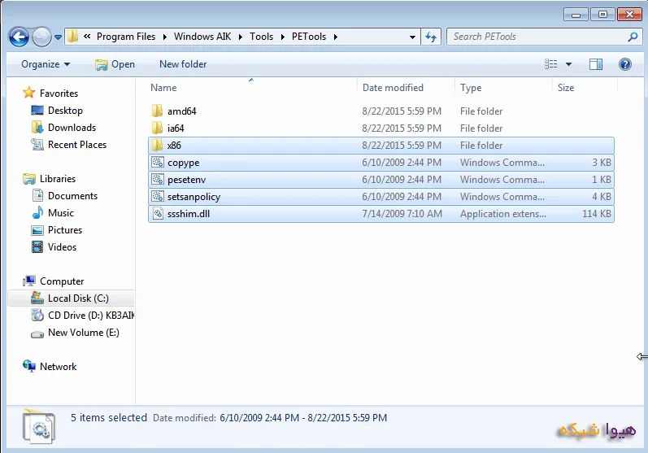The width and height of the screenshot is (648, 453).
Task: Open Favorites in navigation pane
Action: 59,94
